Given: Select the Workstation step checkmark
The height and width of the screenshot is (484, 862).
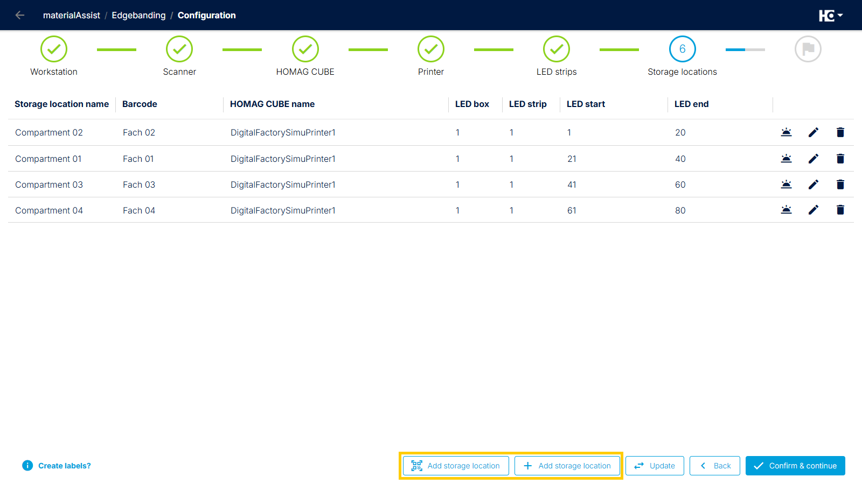Looking at the screenshot, I should (54, 49).
